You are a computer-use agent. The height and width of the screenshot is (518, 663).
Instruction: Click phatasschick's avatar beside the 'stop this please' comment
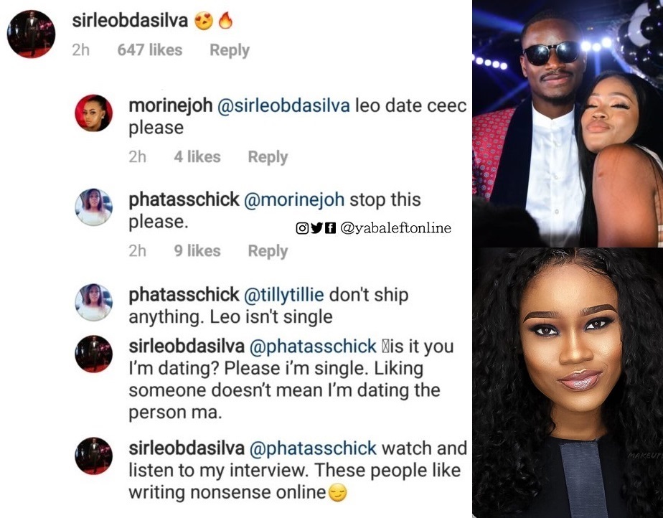94,207
